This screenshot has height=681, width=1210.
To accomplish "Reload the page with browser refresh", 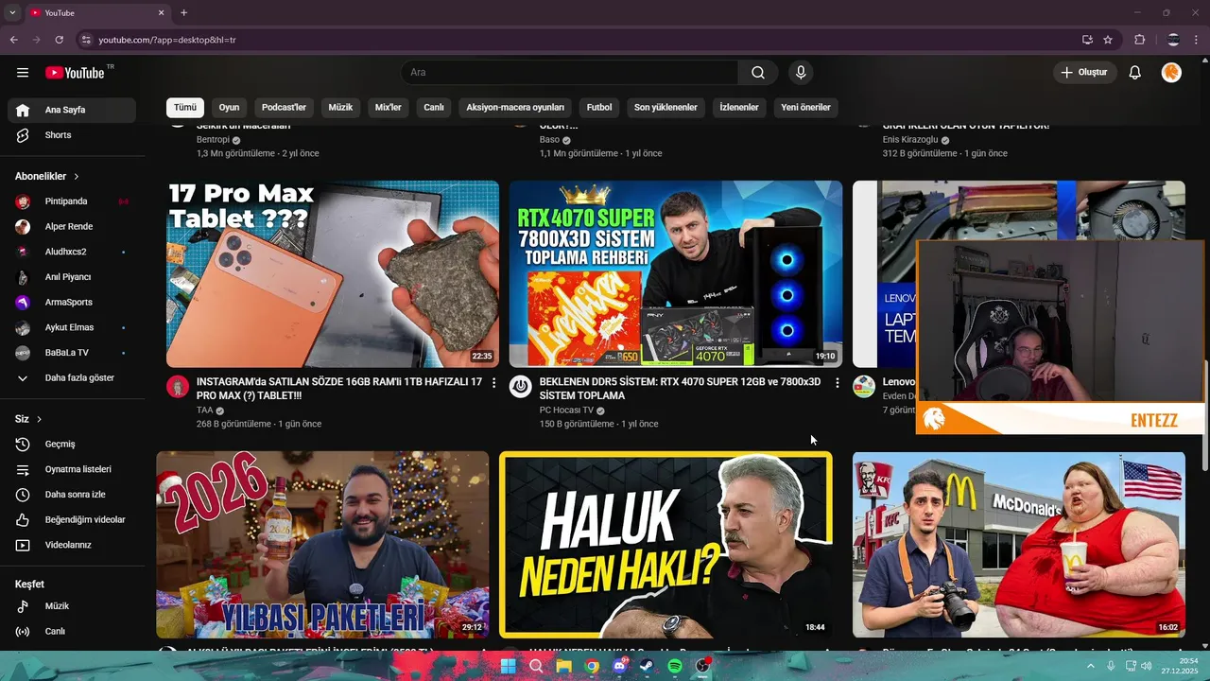I will tap(59, 40).
